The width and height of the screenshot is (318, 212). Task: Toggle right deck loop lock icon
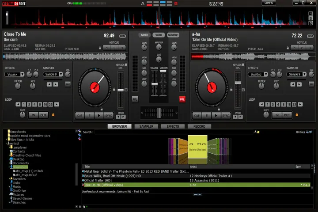tap(297, 115)
